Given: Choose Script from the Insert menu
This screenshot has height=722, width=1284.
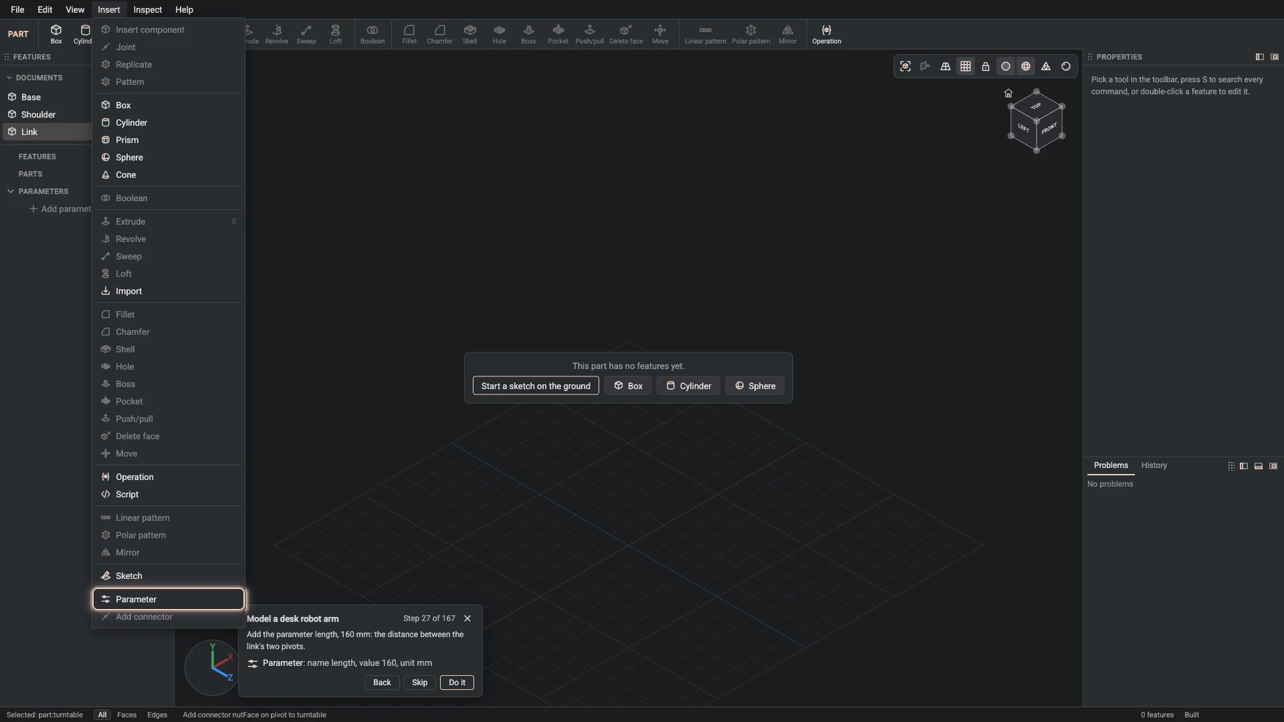Looking at the screenshot, I should pos(169,494).
